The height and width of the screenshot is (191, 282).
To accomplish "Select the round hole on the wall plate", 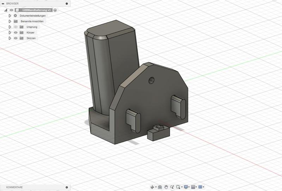I will point(152,80).
